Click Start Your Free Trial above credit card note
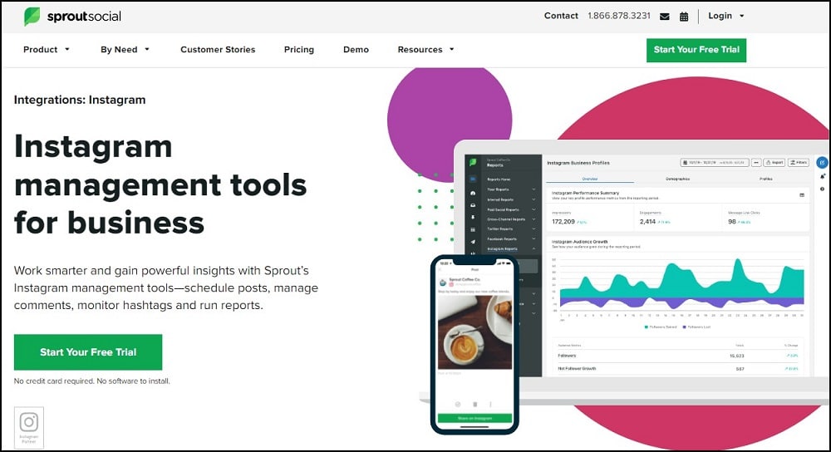Image resolution: width=831 pixels, height=452 pixels. [88, 351]
